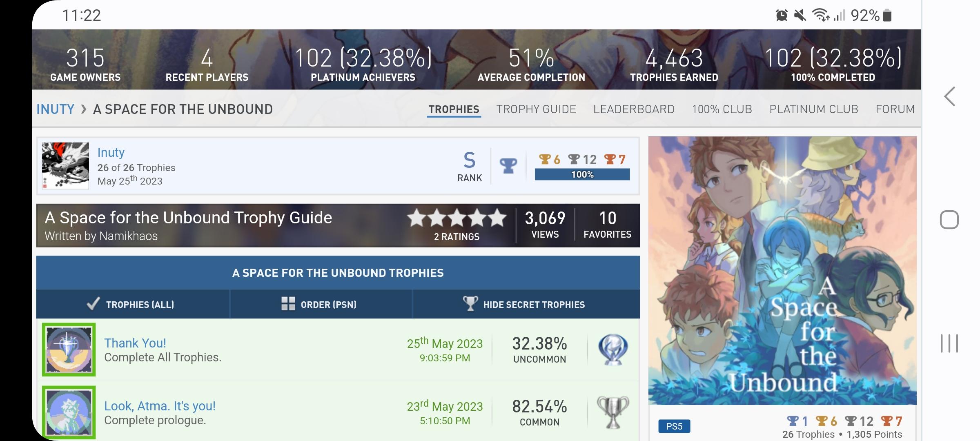Tap Android home navigation button
This screenshot has width=980, height=441.
[949, 220]
